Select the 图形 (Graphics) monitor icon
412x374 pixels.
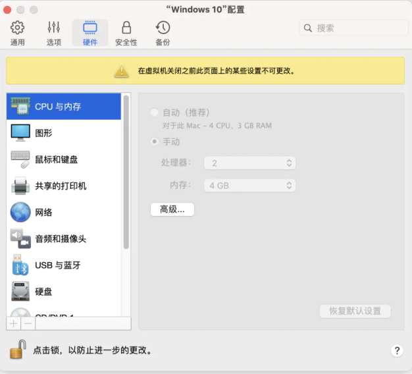click(20, 133)
